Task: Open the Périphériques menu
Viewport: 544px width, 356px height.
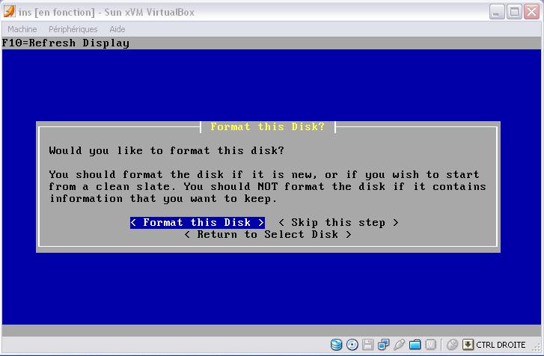Action: pyautogui.click(x=73, y=29)
